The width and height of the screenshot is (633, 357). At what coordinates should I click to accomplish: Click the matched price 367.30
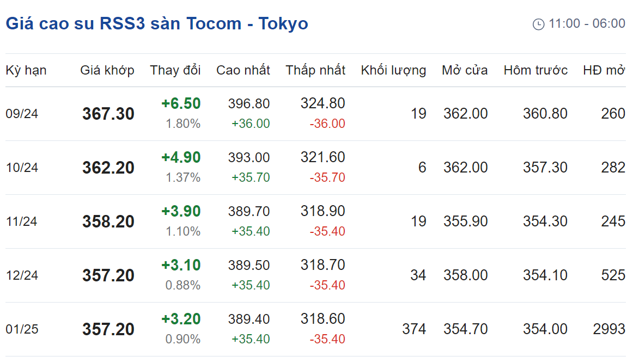(108, 114)
